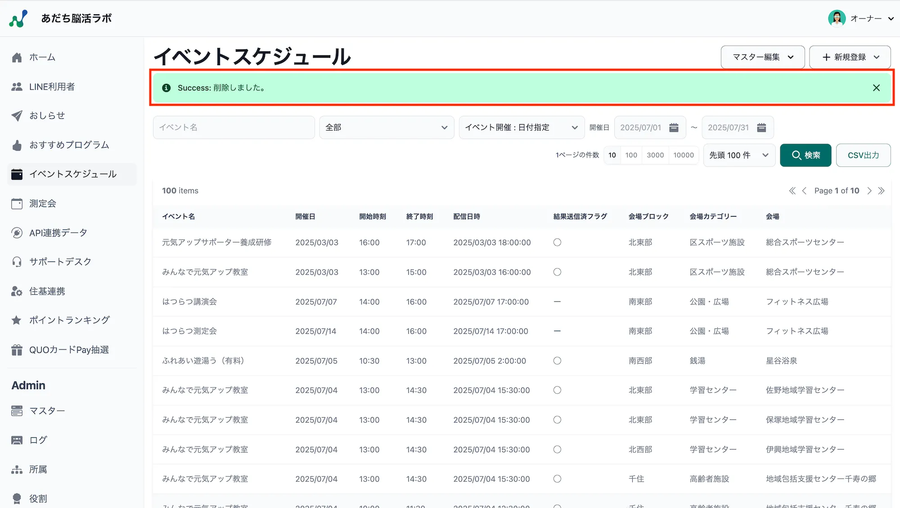Click the イベント名 search field
This screenshot has height=508, width=900.
(234, 127)
